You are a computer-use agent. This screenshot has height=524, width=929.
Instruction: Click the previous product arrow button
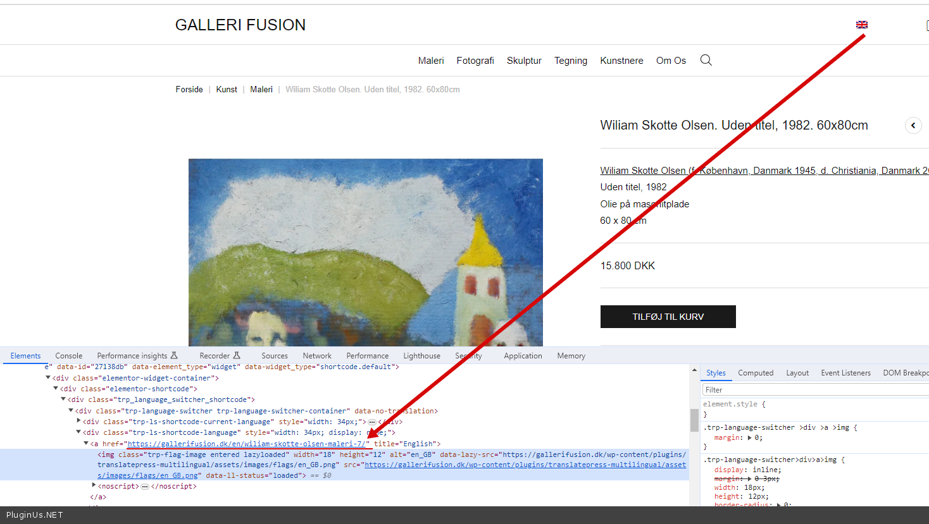(x=913, y=125)
